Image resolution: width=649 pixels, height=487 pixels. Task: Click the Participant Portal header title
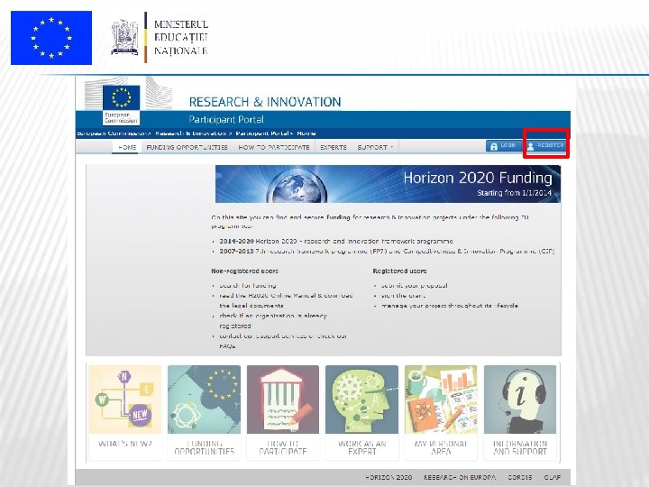226,120
